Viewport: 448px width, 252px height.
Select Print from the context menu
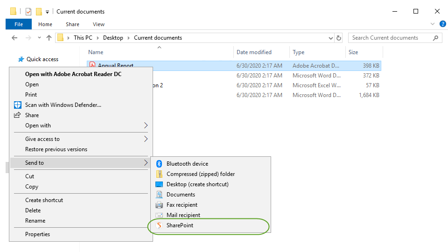[x=81, y=95]
